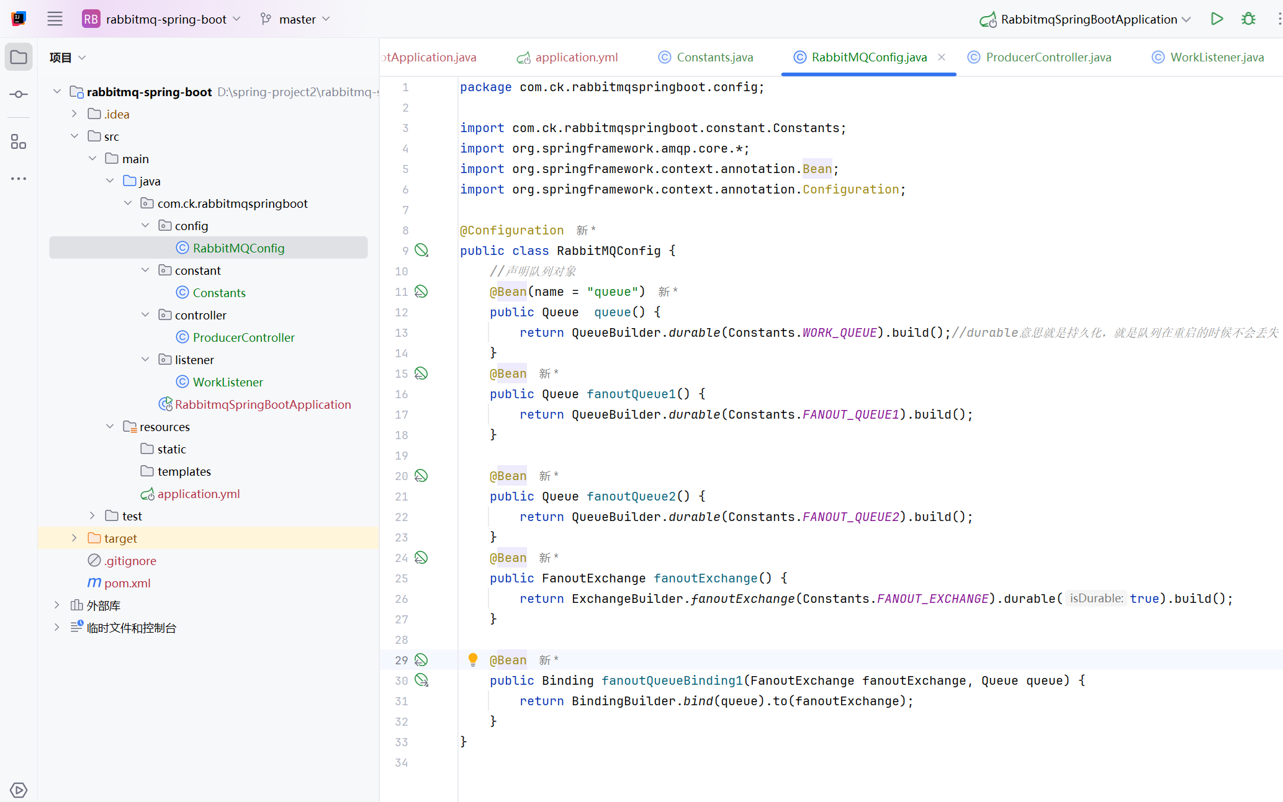
Task: Open the Structure tool window icon
Action: pos(19,142)
